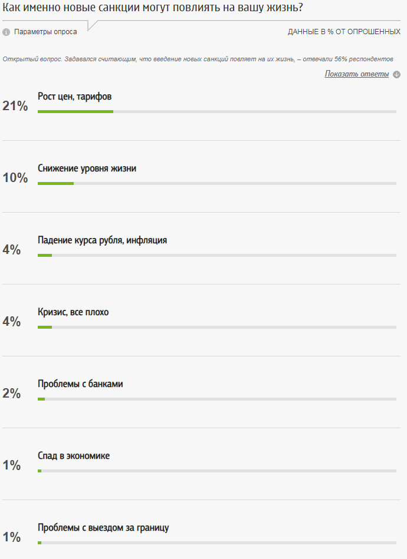
Task: Click the info icon beside Параметры опроса
Action: coord(6,32)
